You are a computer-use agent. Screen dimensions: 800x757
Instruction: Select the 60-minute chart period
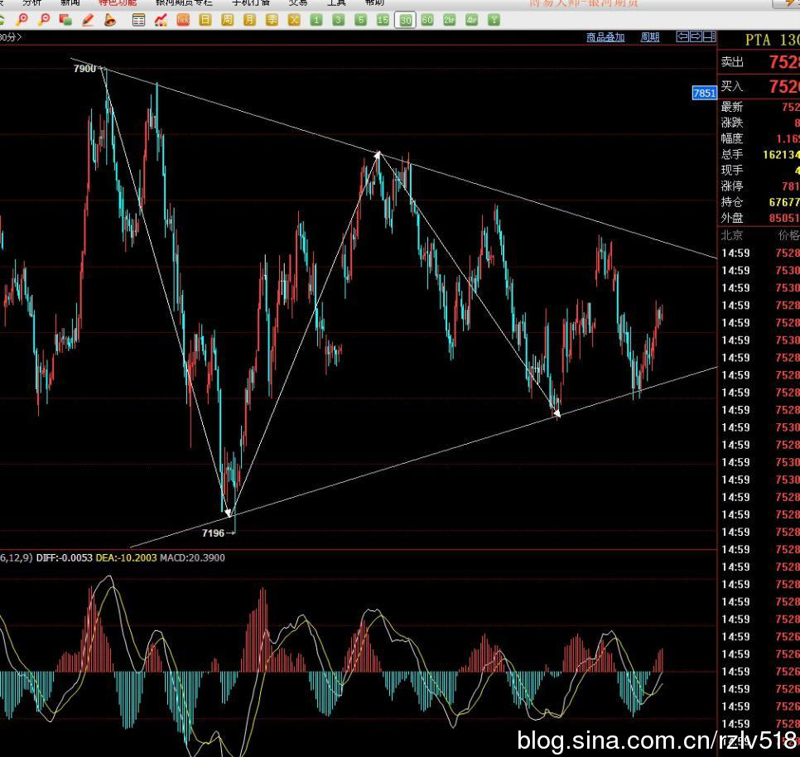point(427,20)
